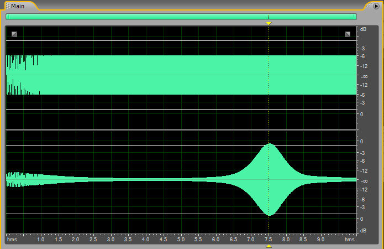The height and width of the screenshot is (249, 384).
Task: Click the bottom yellow playhead marker
Action: (x=269, y=246)
